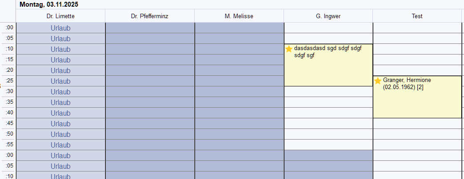The height and width of the screenshot is (179, 464).
Task: Click the empty :50 slot under Test
Action: point(417,134)
